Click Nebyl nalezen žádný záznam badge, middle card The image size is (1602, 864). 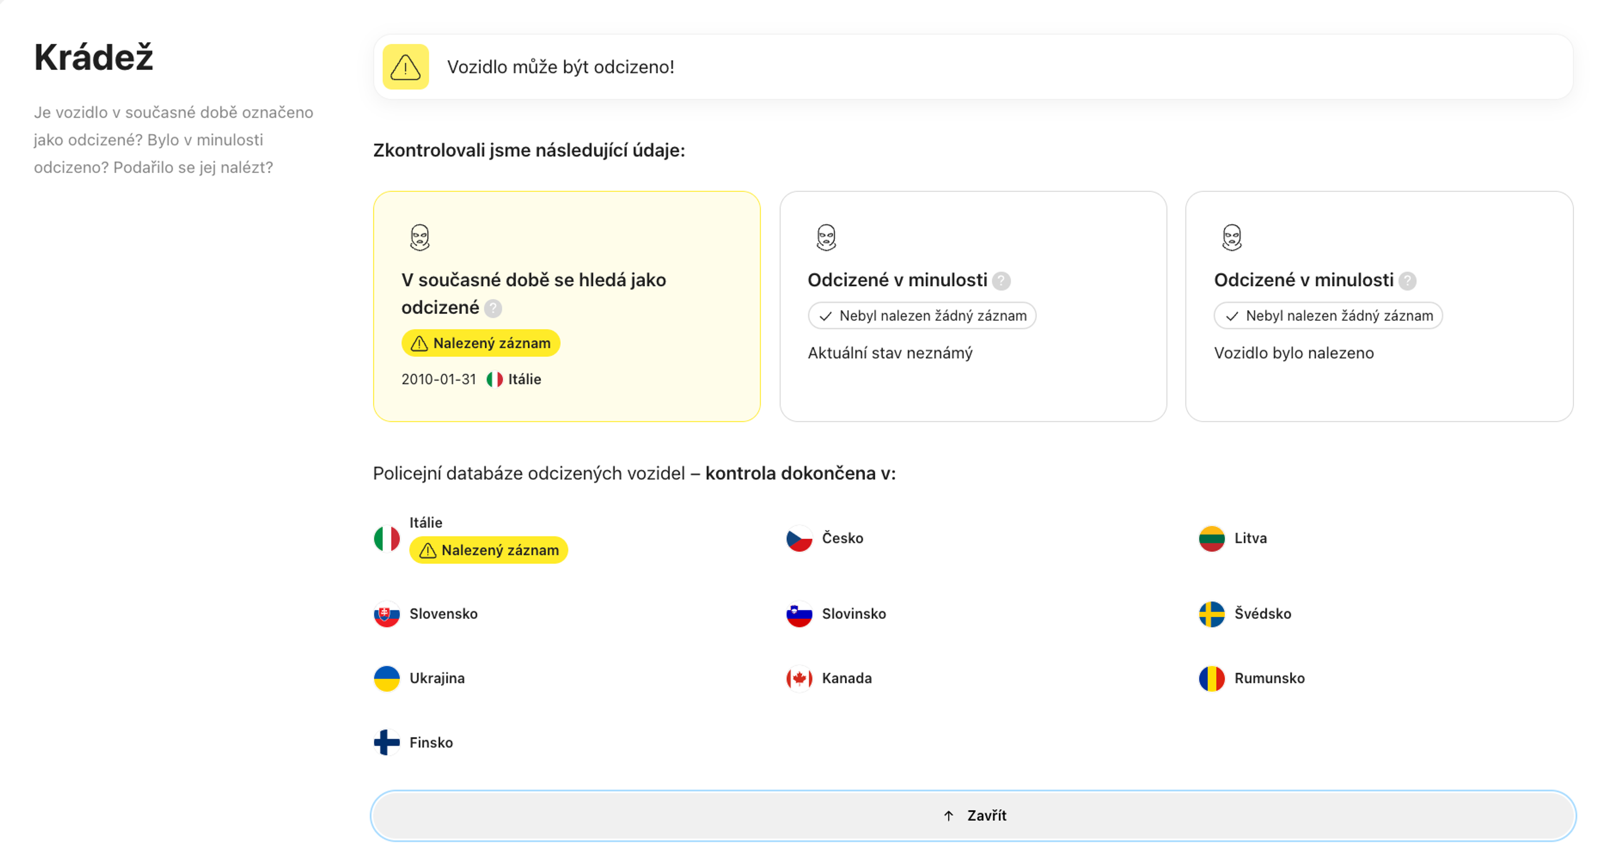coord(922,316)
